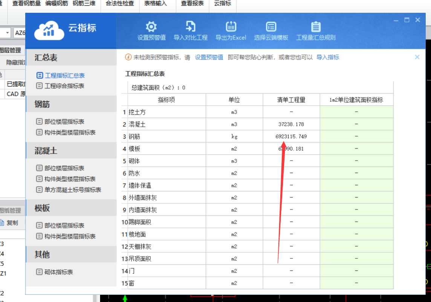Screen dimensions: 431x302
Task: Select the 吊顶面积 row label
Action: (140, 259)
